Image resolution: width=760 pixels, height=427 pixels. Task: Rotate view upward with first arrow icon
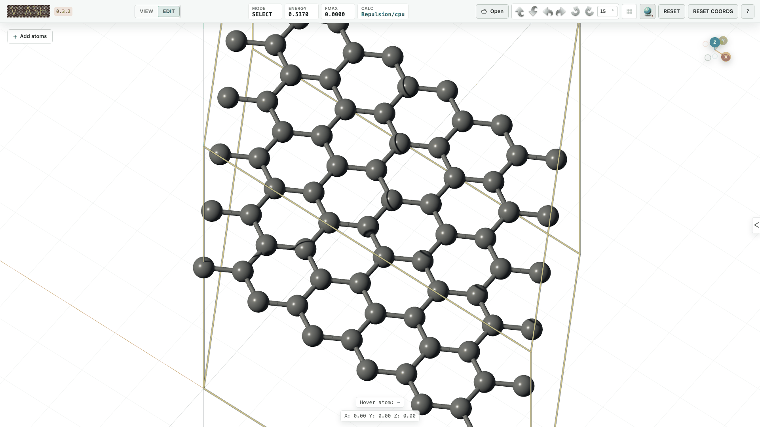click(x=520, y=11)
